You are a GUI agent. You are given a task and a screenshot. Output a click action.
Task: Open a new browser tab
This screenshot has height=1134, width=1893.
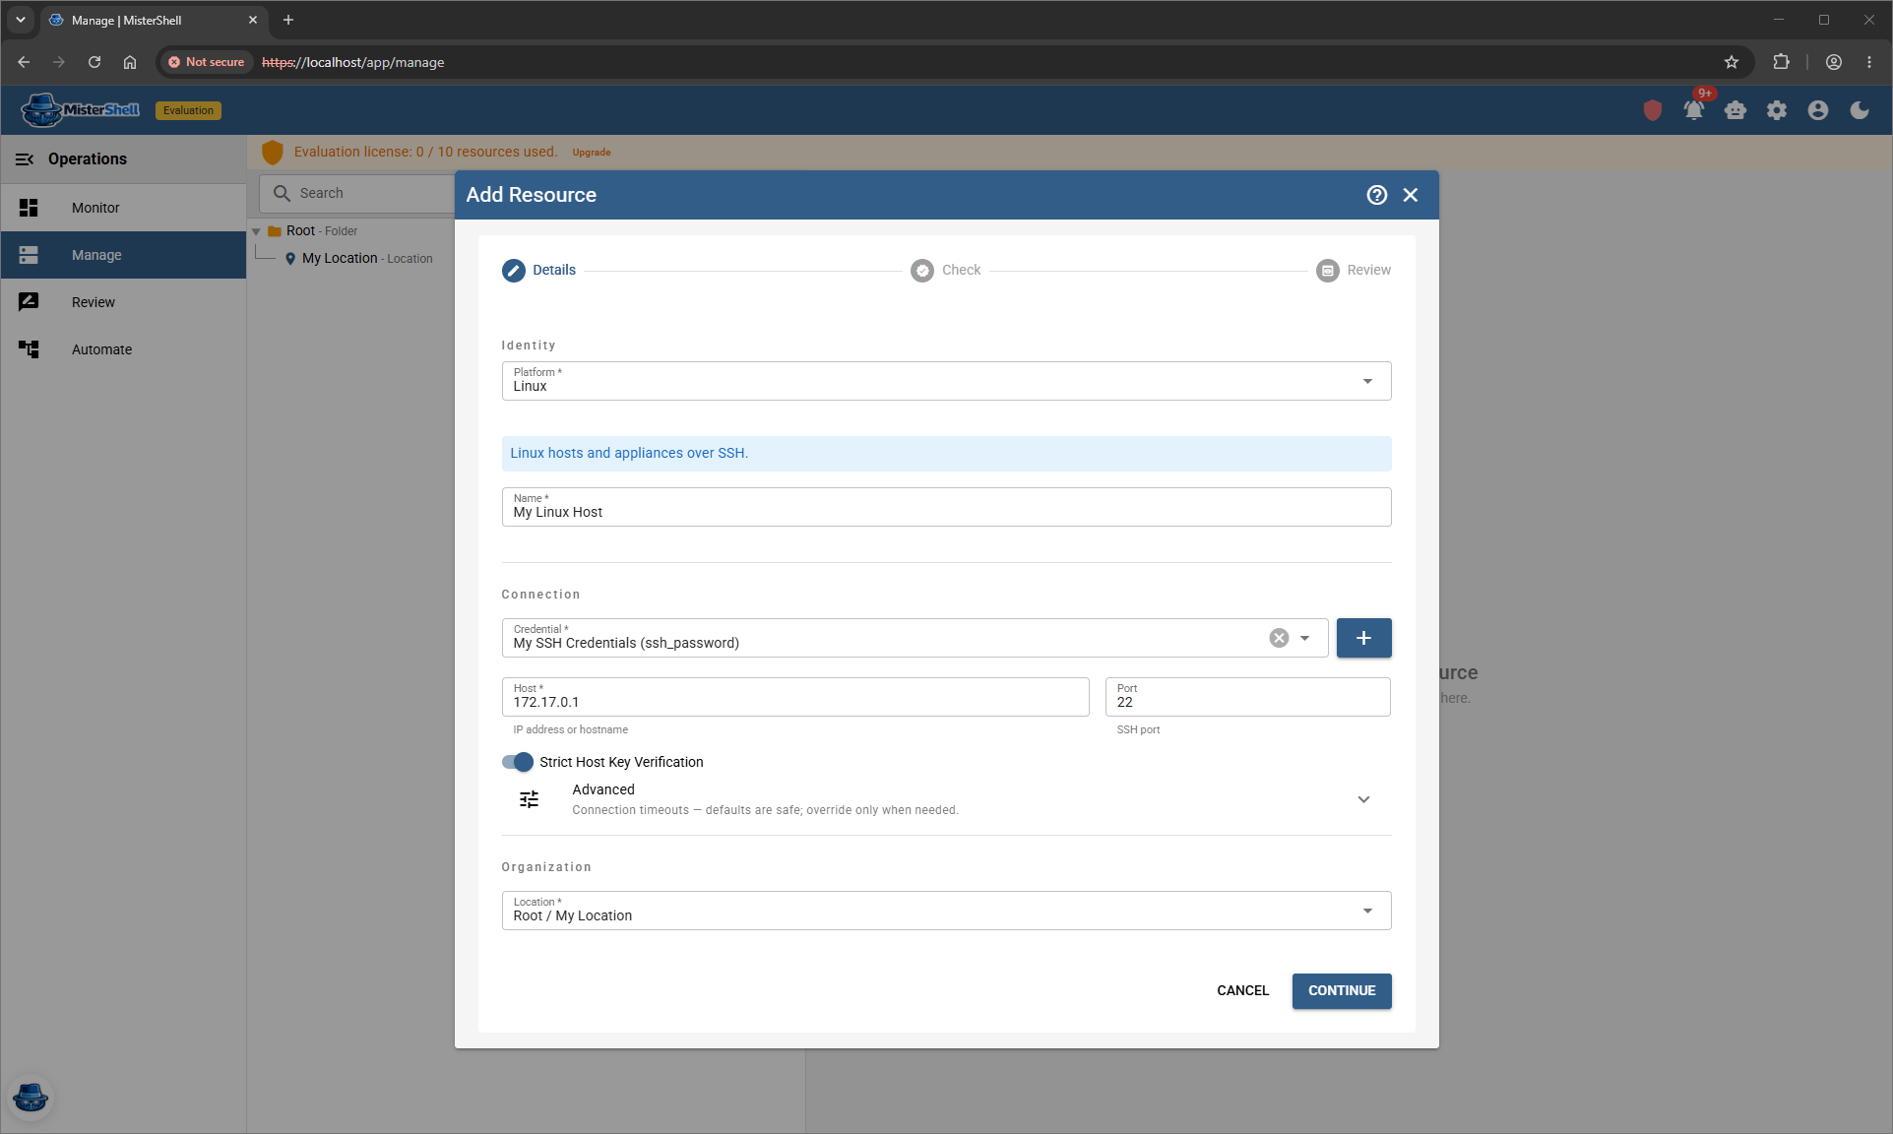click(x=288, y=20)
